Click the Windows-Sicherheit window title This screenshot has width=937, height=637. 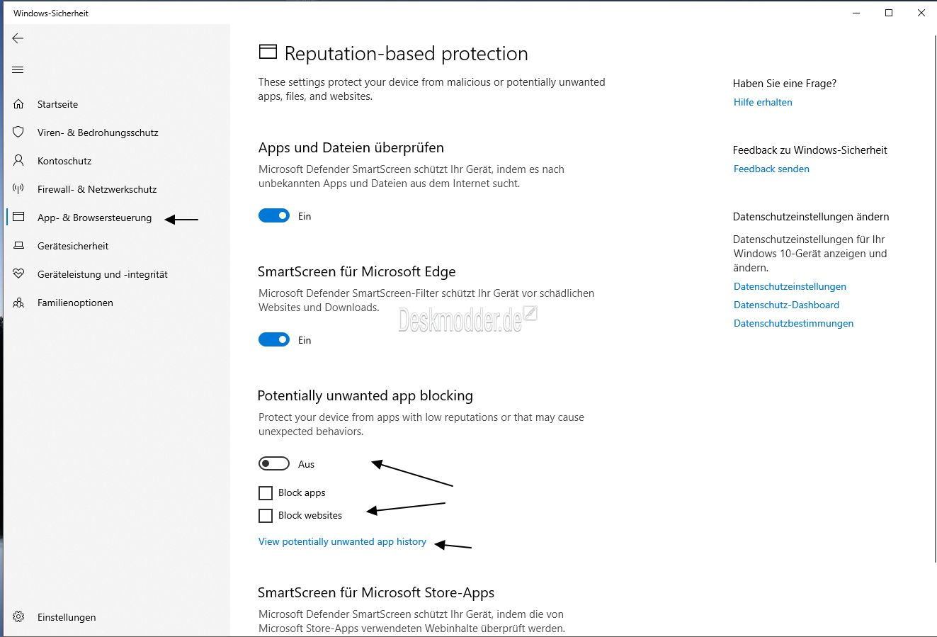click(x=51, y=13)
